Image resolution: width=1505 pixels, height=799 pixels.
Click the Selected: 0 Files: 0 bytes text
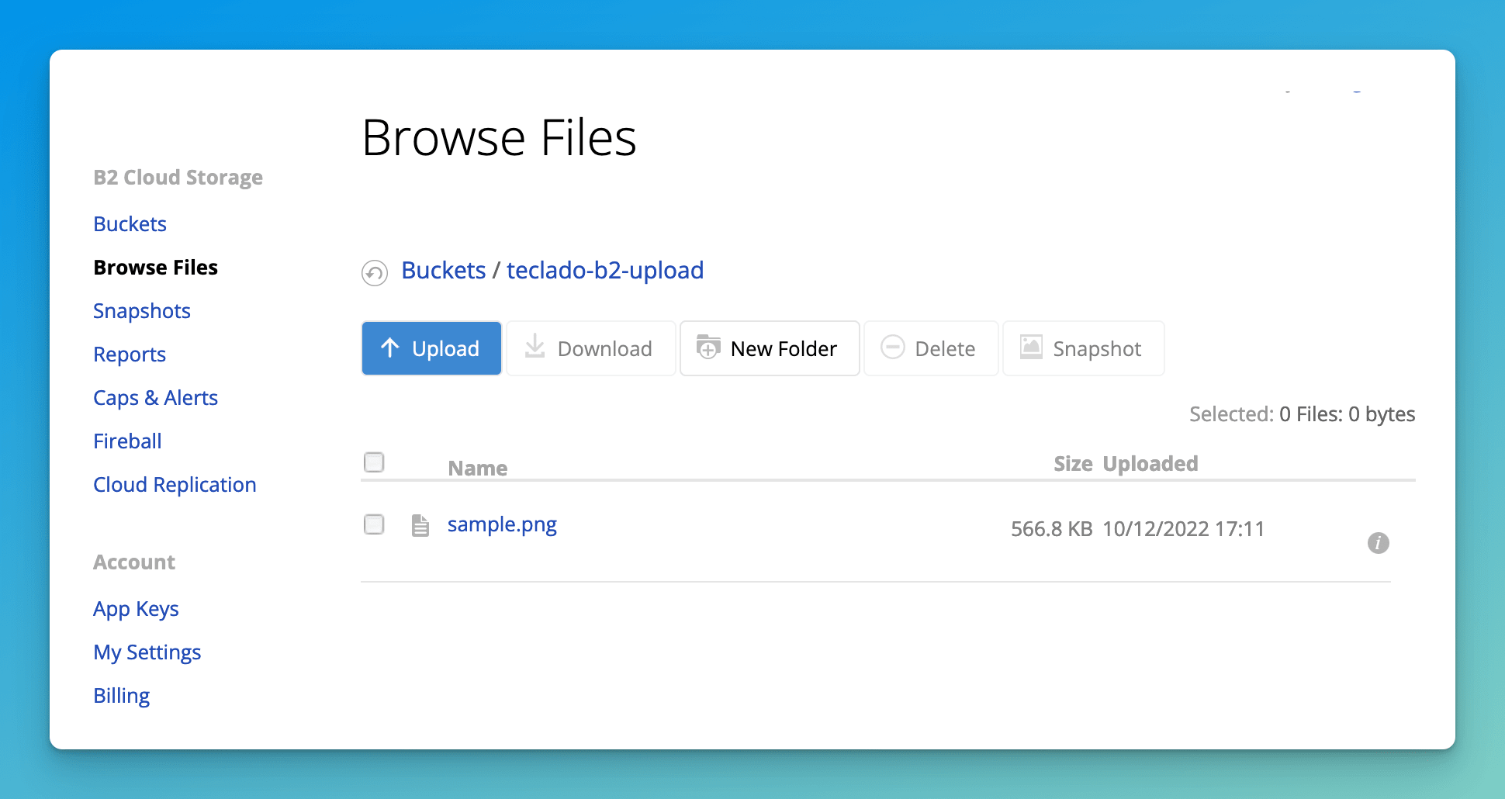1302,414
